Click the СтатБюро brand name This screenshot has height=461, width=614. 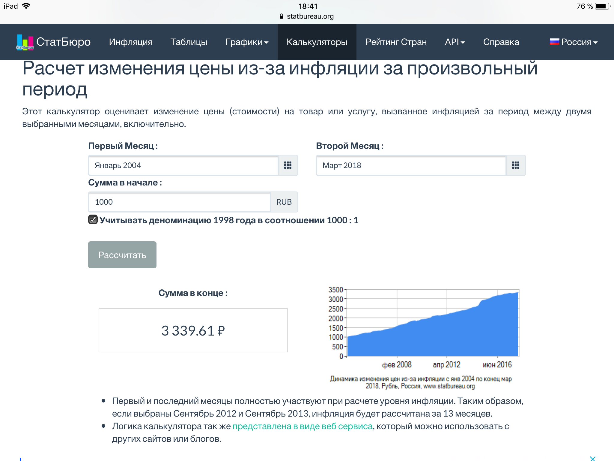[x=64, y=42]
